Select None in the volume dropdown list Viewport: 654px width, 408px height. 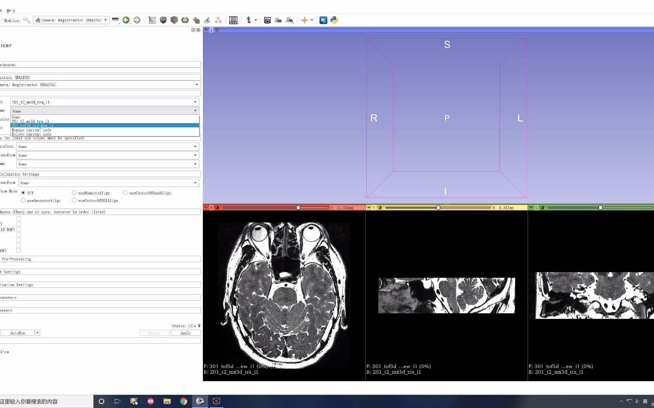[104, 117]
